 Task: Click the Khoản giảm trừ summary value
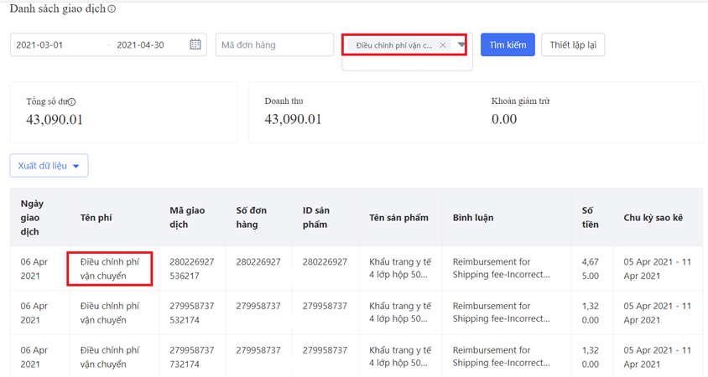(x=504, y=120)
